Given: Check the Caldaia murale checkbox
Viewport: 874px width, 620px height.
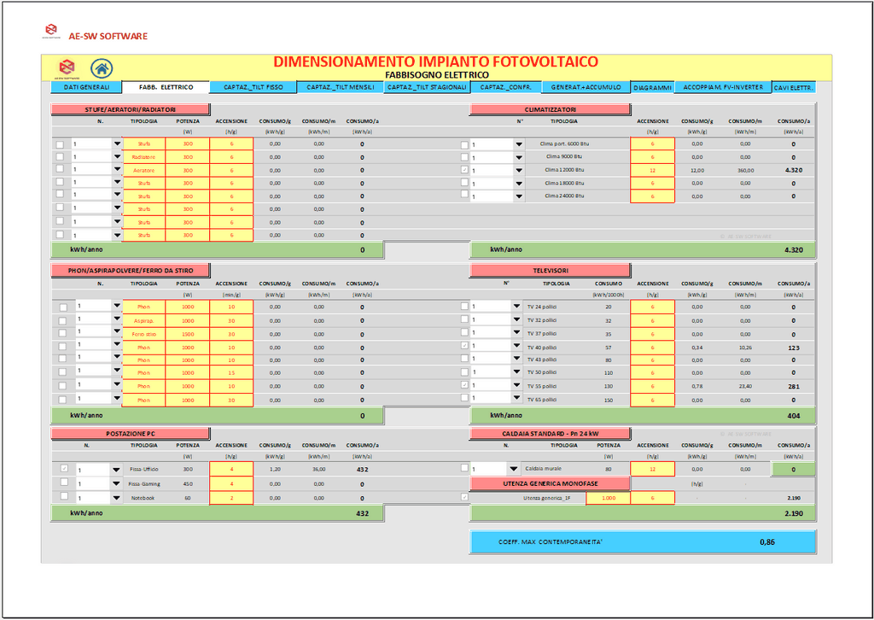Looking at the screenshot, I should 464,468.
